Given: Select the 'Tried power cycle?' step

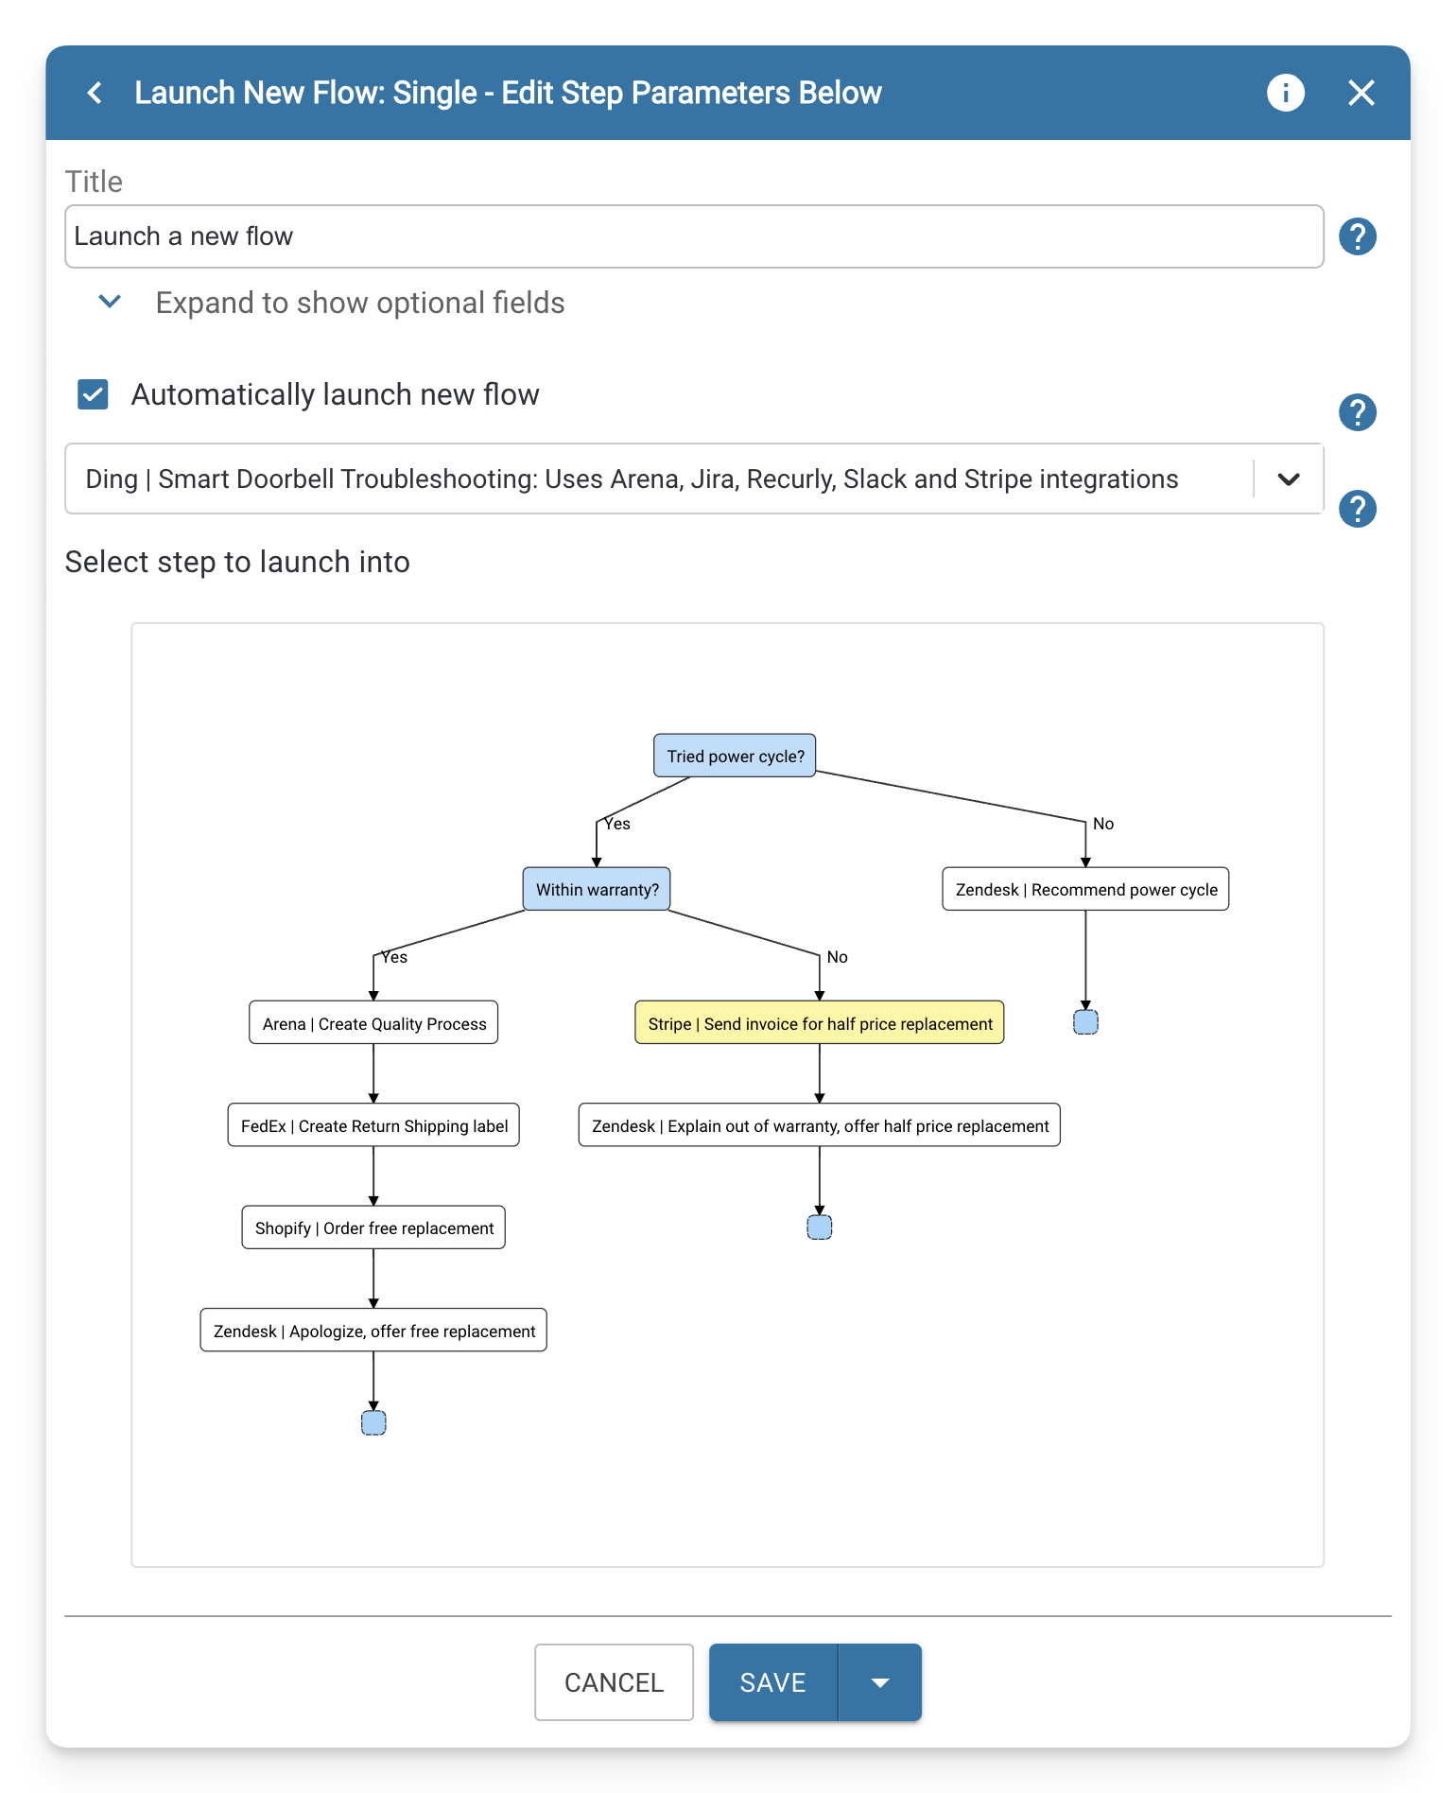Looking at the screenshot, I should 735,756.
